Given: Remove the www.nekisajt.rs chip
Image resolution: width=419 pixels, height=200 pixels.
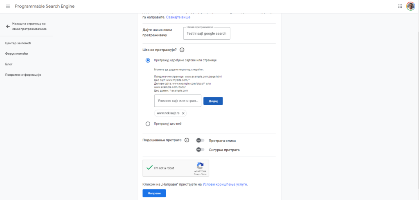Looking at the screenshot, I should pyautogui.click(x=183, y=113).
